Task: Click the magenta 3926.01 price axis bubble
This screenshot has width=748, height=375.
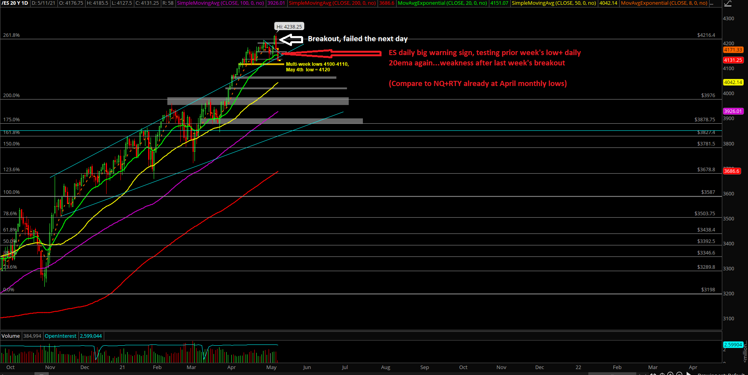Action: click(x=733, y=111)
